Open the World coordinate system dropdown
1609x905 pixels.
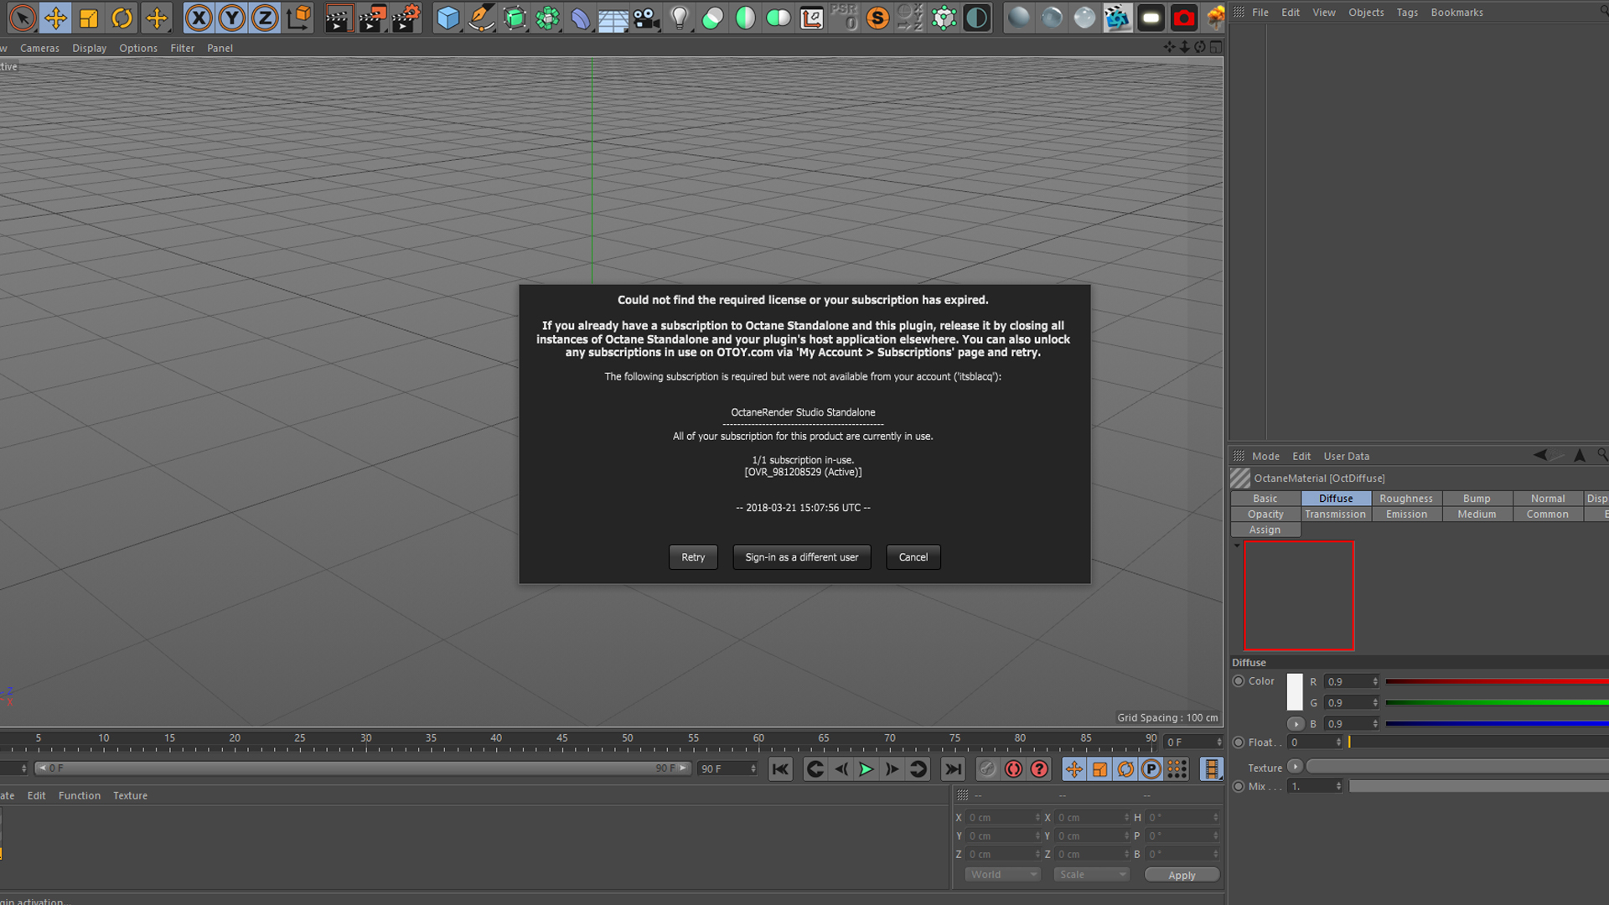click(x=1002, y=874)
